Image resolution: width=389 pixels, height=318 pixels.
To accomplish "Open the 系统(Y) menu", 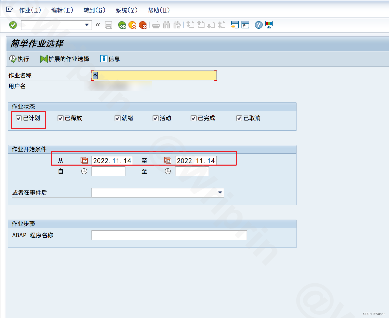I will (126, 10).
